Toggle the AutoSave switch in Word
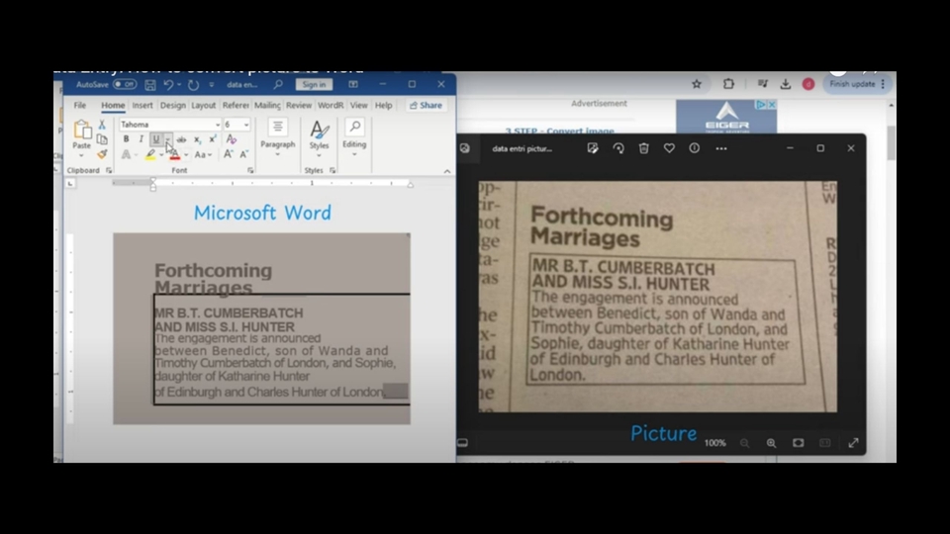Viewport: 950px width, 534px height. coord(125,85)
